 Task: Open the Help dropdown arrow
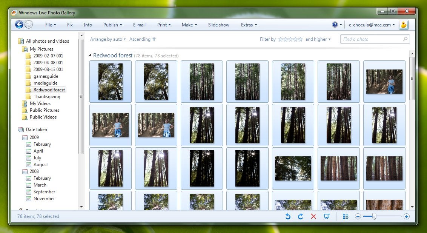(x=341, y=25)
